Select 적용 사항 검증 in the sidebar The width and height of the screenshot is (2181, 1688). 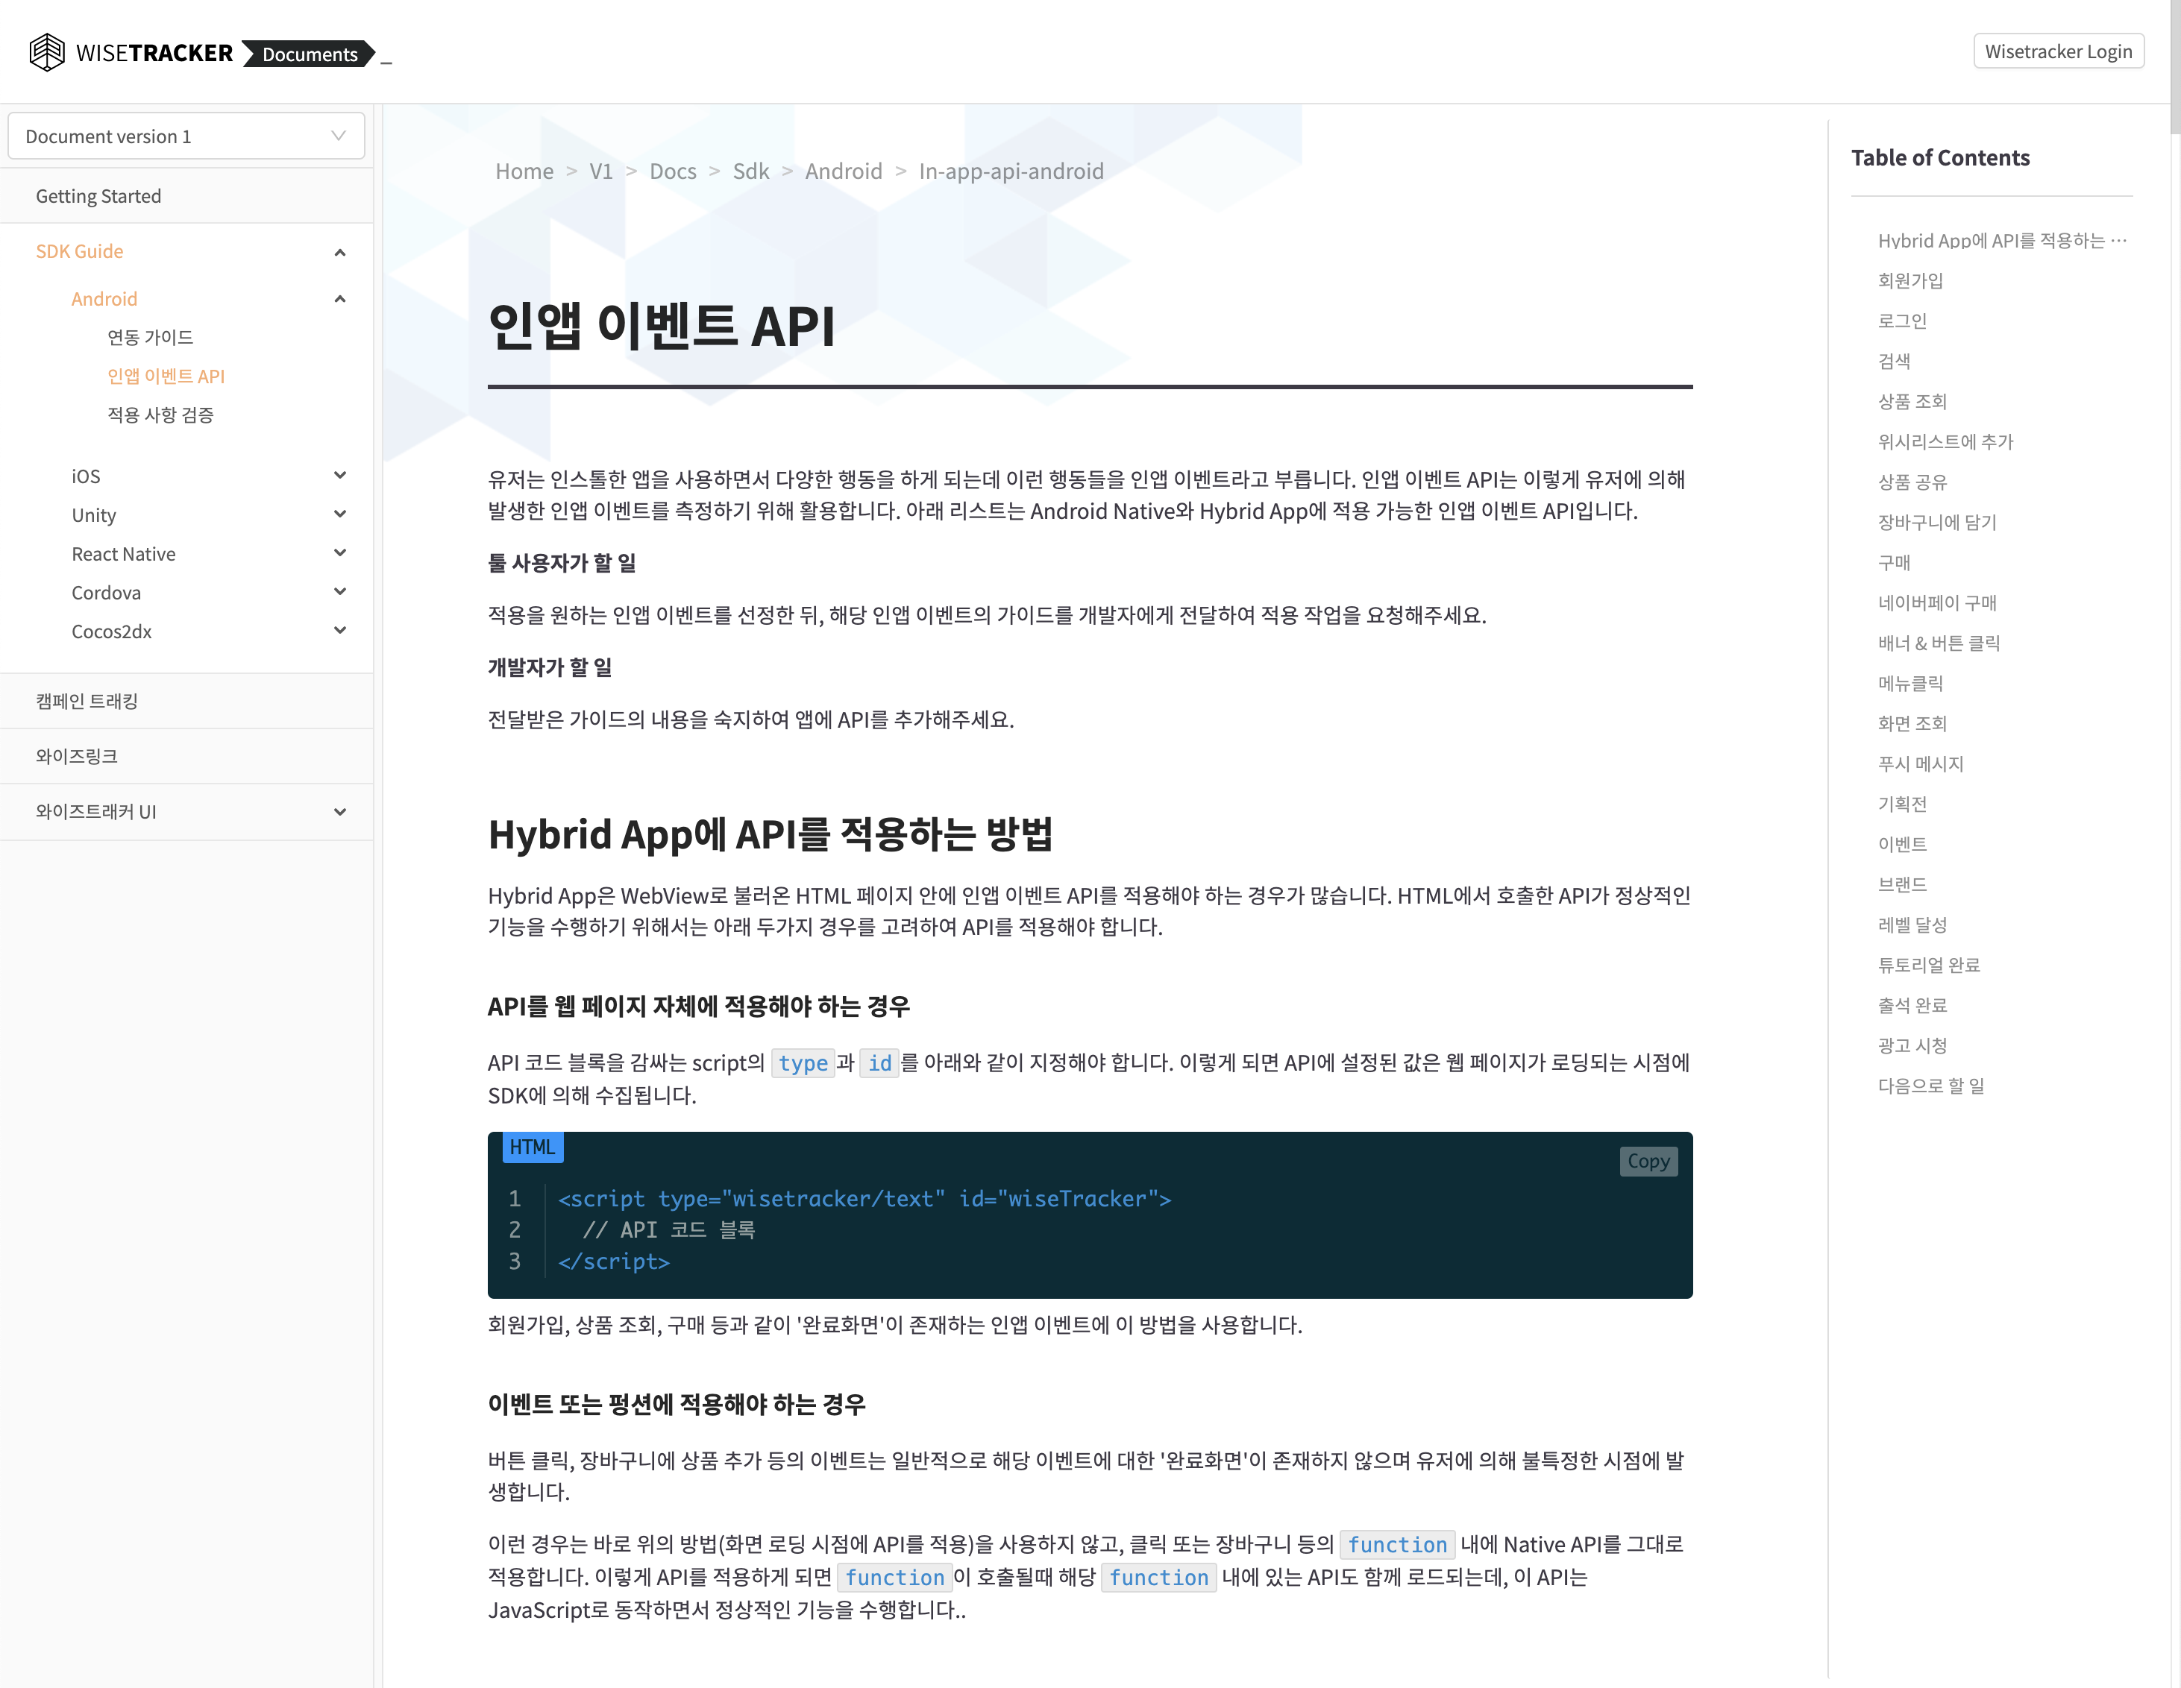coord(160,415)
